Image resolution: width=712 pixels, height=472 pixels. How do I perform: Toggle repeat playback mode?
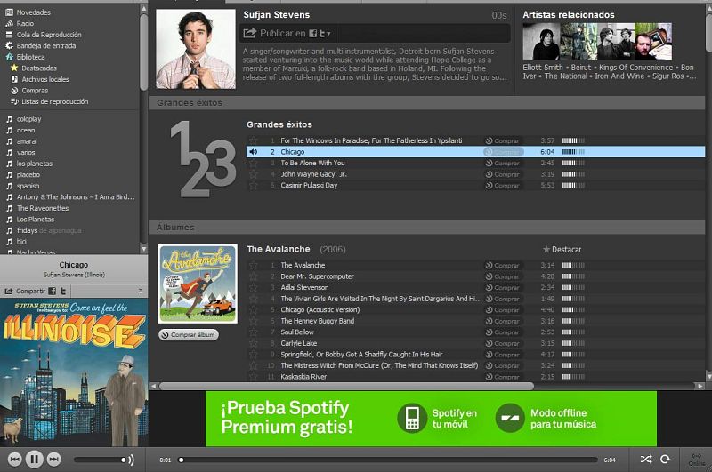point(664,459)
